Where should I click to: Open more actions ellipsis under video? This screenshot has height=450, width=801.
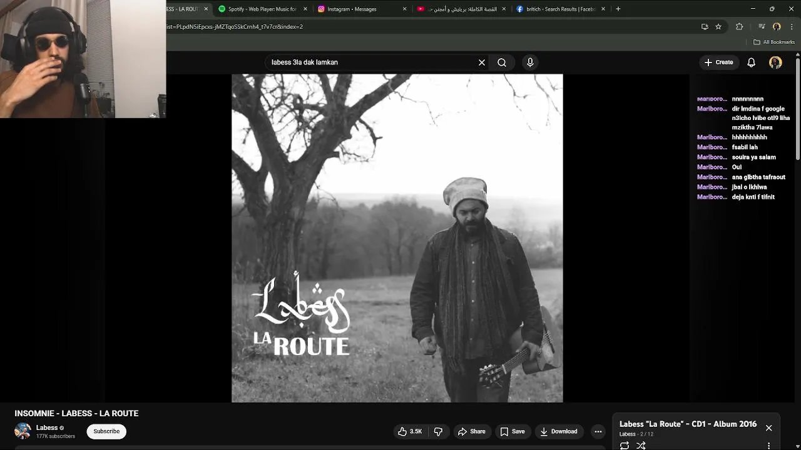[x=598, y=431]
